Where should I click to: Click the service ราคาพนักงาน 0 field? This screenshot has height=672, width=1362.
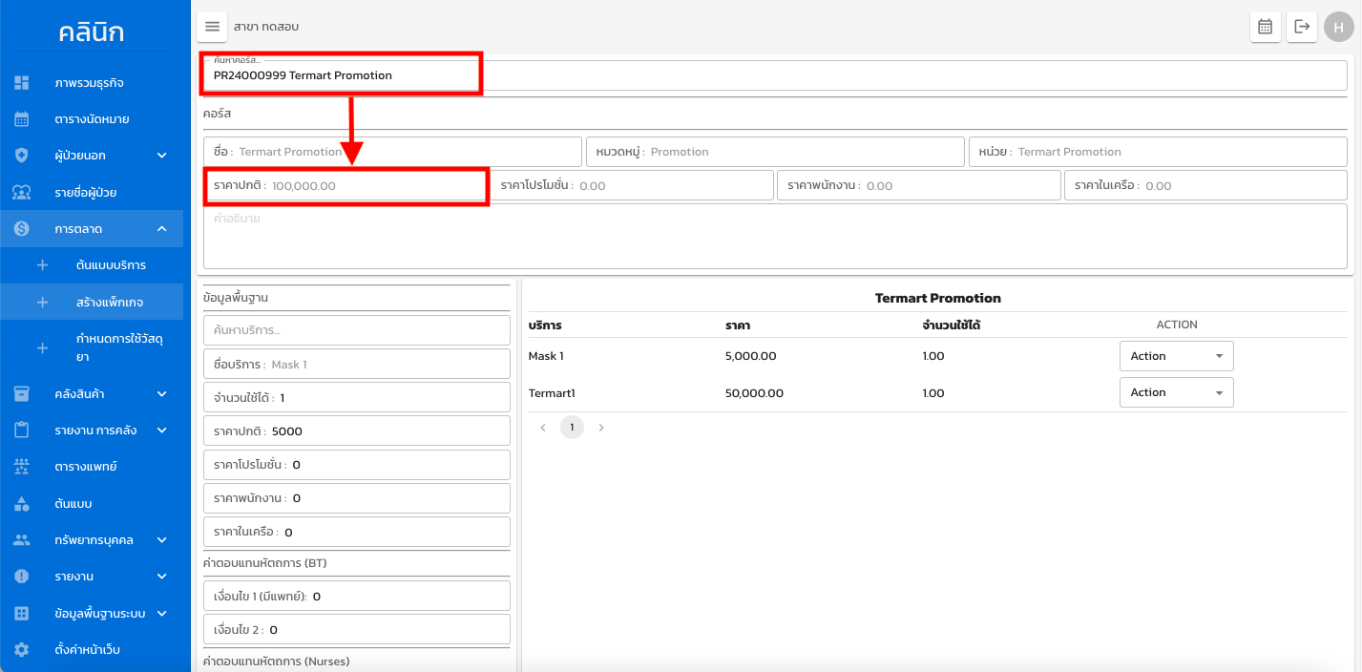tap(357, 498)
